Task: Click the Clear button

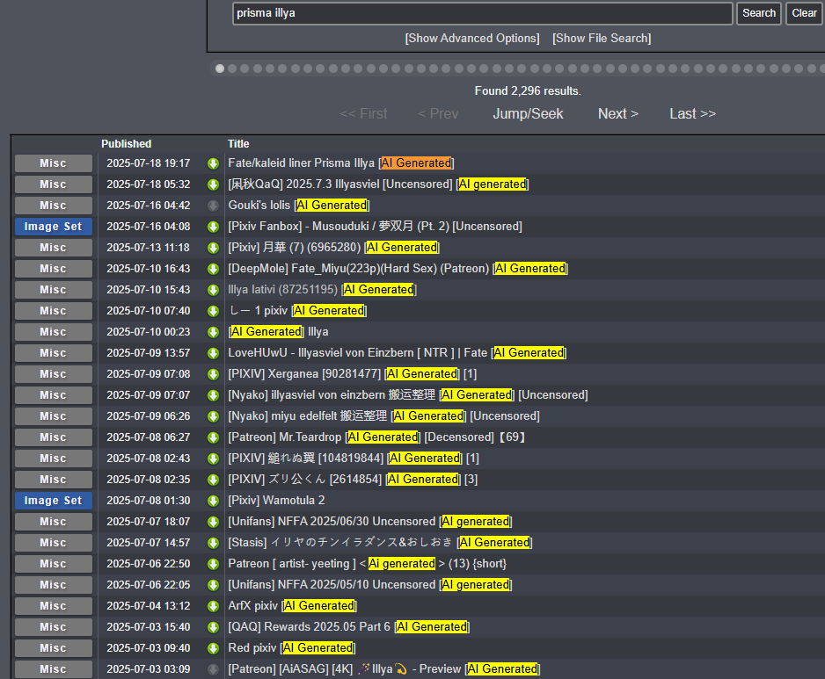Action: (x=804, y=13)
